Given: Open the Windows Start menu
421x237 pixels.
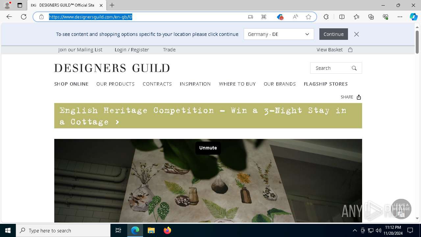Looking at the screenshot, I should coord(8,230).
